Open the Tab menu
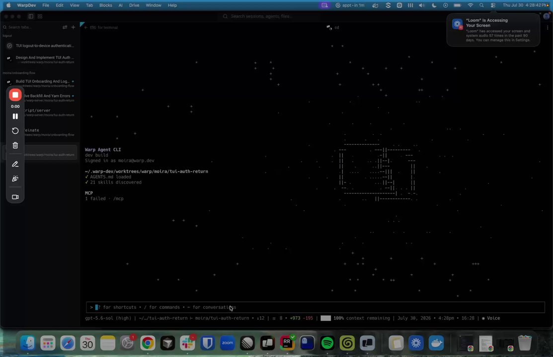This screenshot has height=357, width=553. [89, 5]
